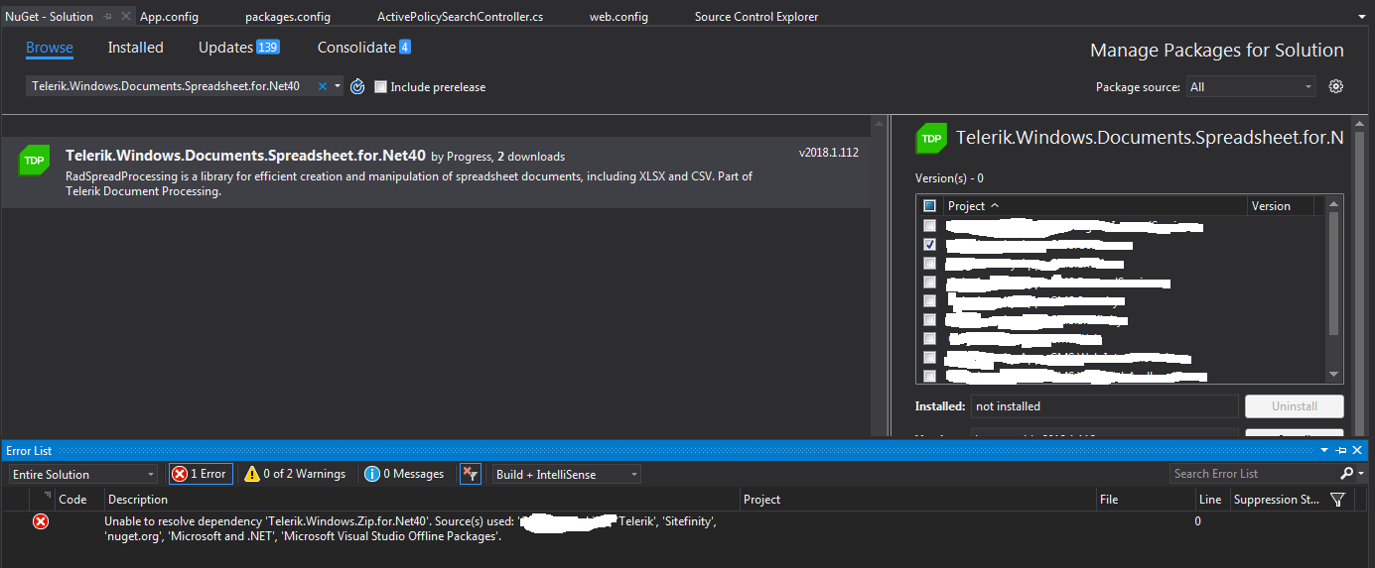Toggle the select-all checkbox in the Project header
Viewport: 1375px width, 568px height.
point(929,206)
